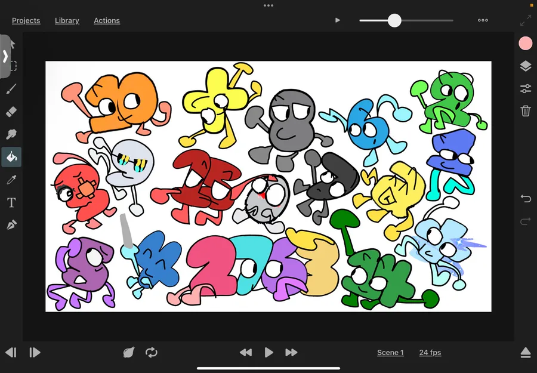Click the drawing canvas artwork
537x373 pixels.
coord(268,186)
